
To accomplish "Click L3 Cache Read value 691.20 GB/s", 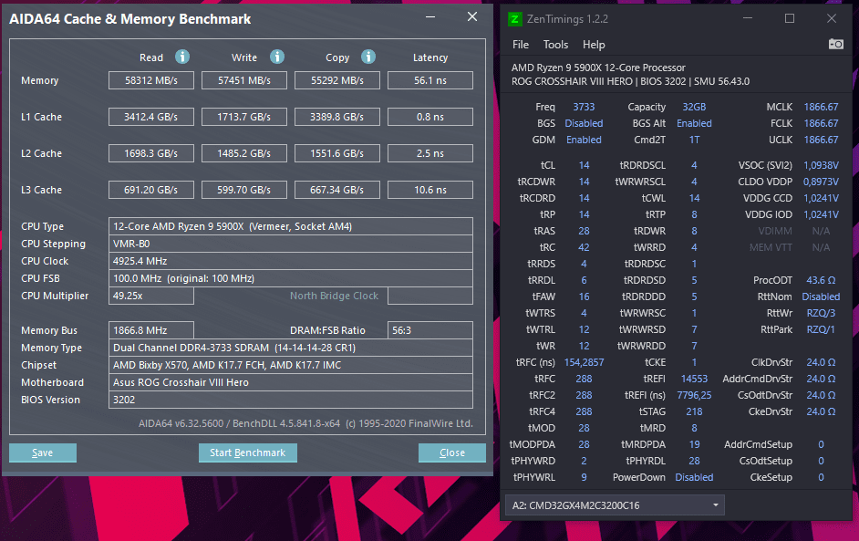I will click(x=151, y=190).
